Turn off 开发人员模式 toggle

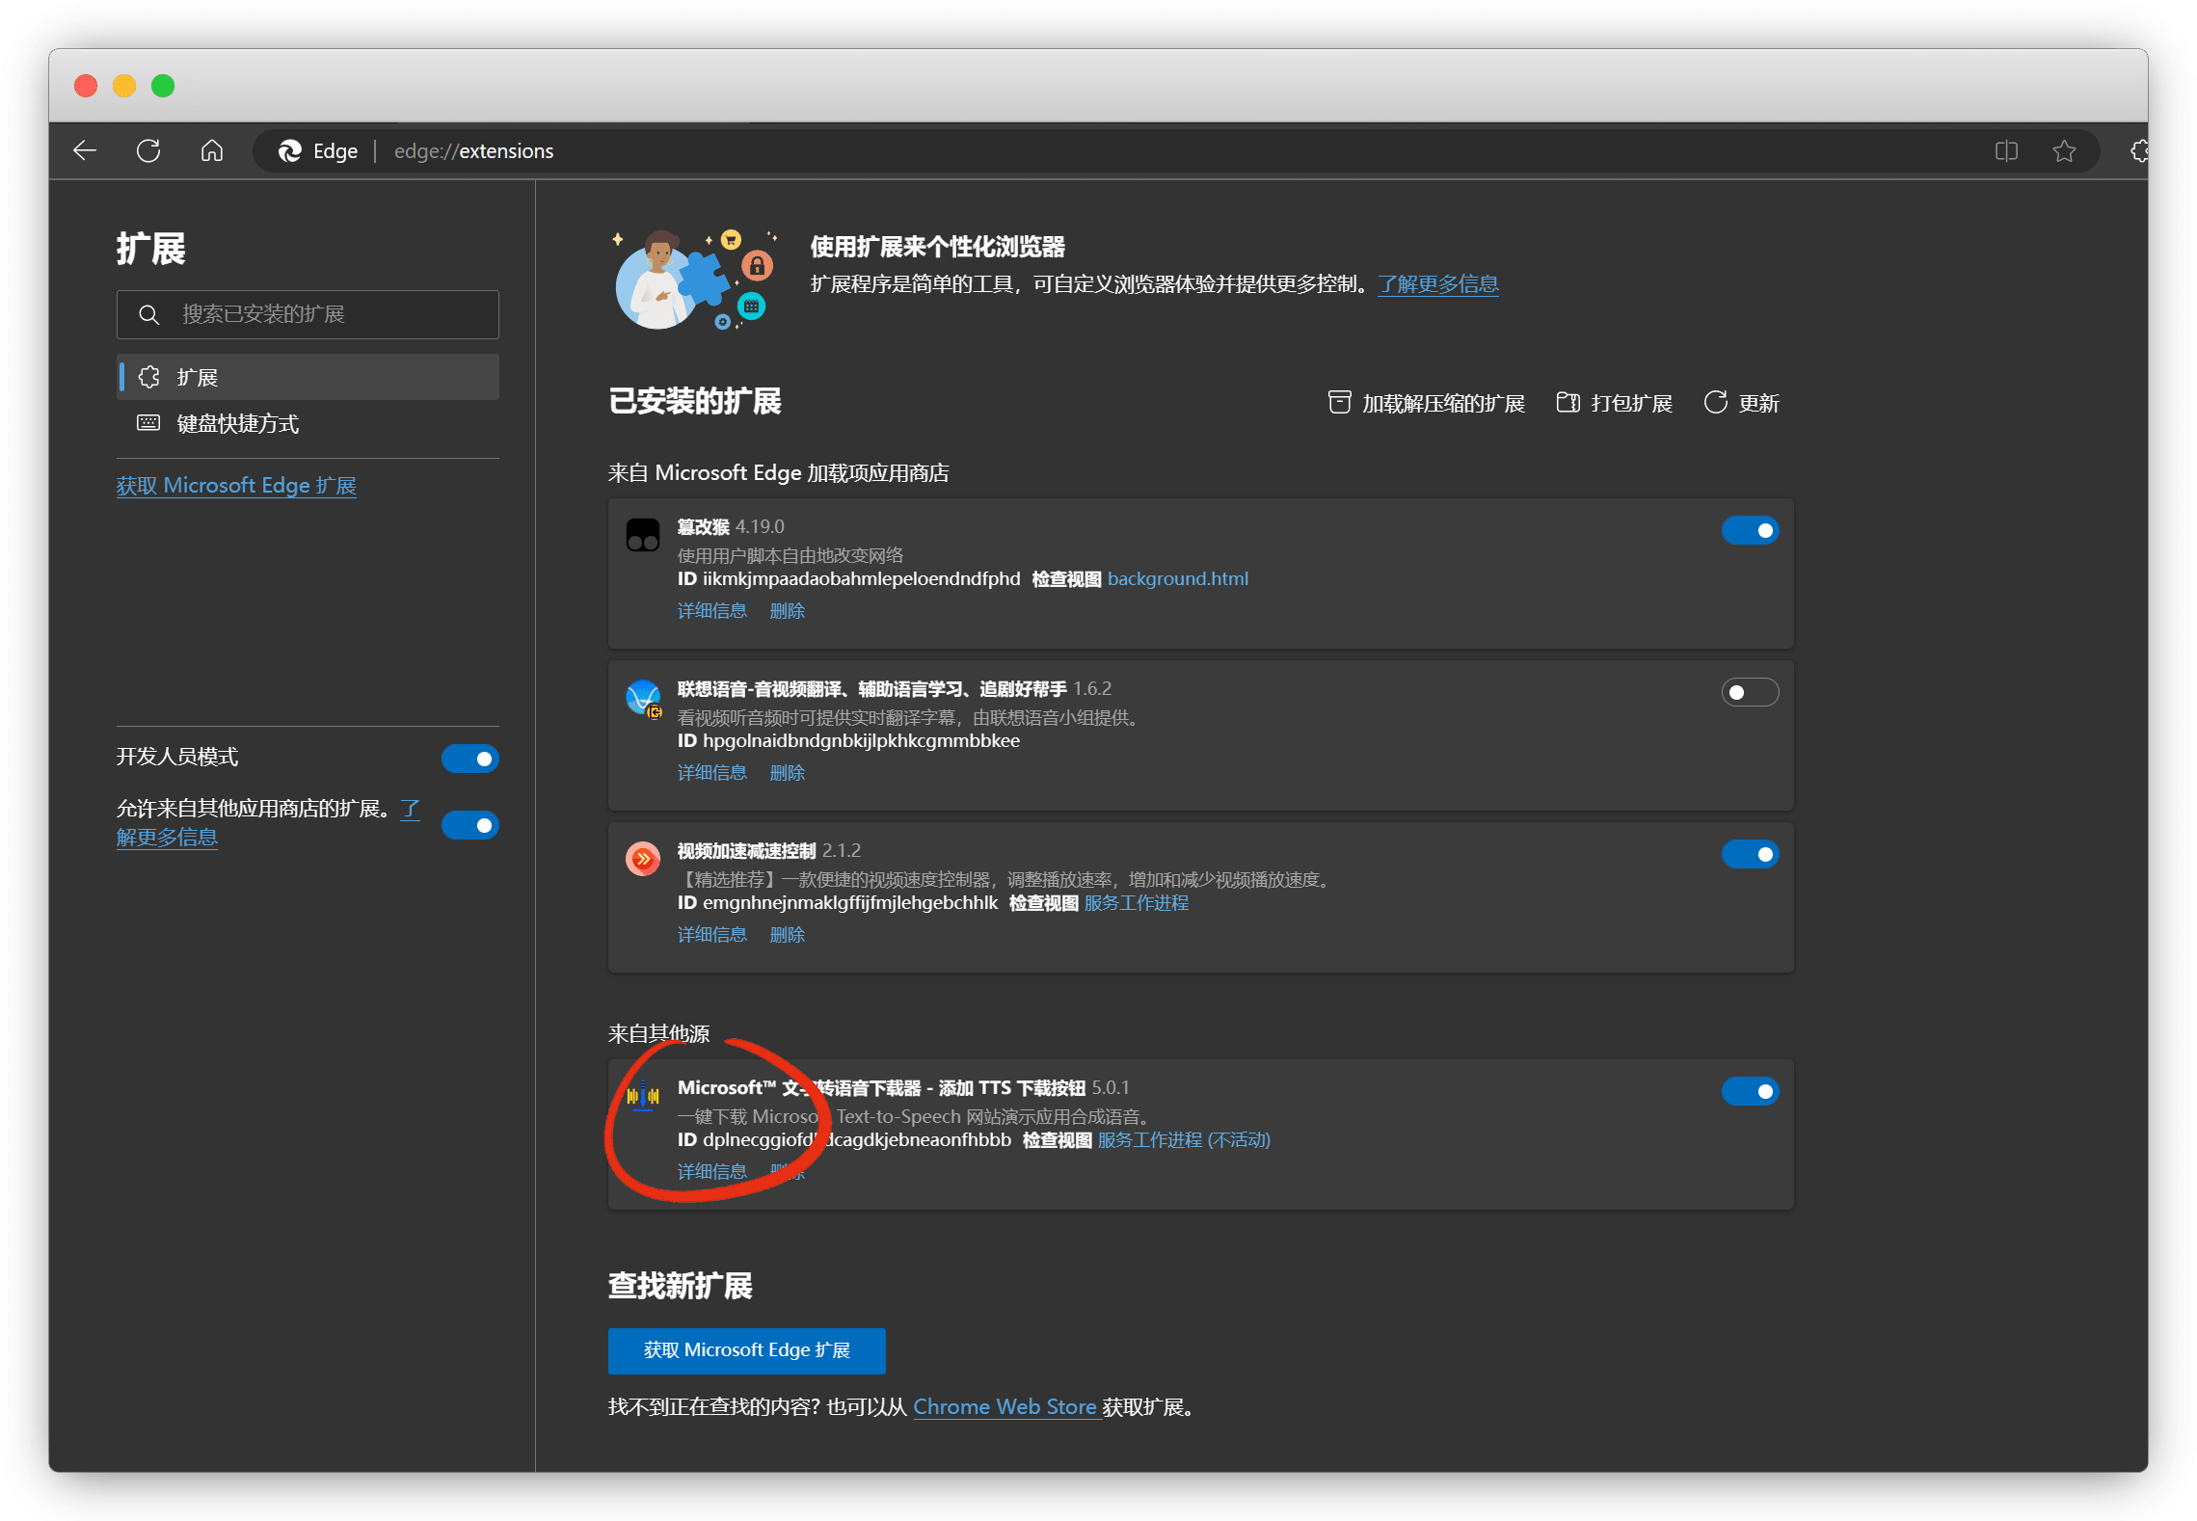click(x=470, y=759)
